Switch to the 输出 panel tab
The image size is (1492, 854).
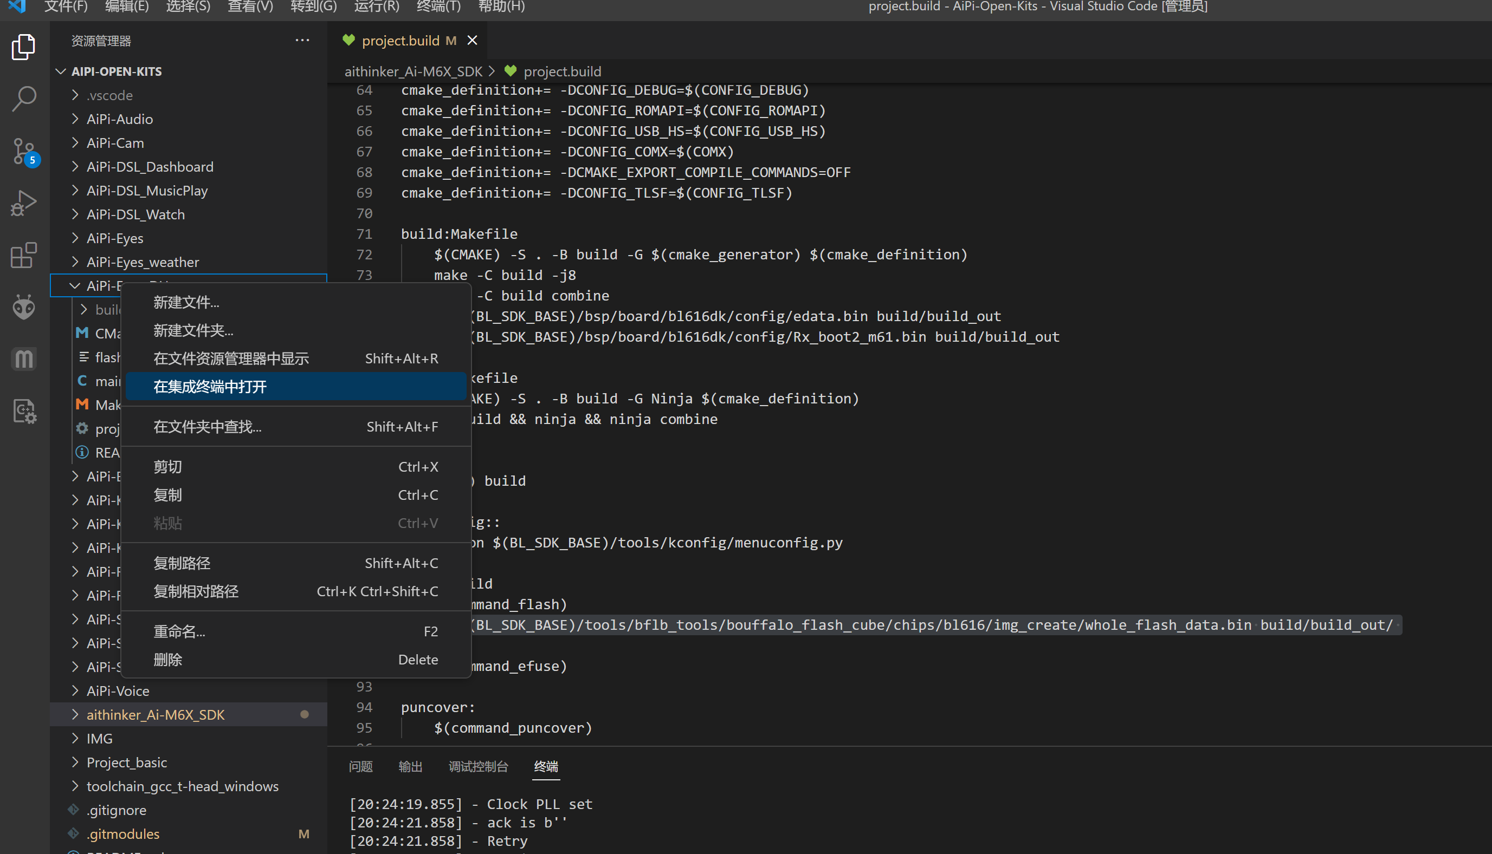410,767
